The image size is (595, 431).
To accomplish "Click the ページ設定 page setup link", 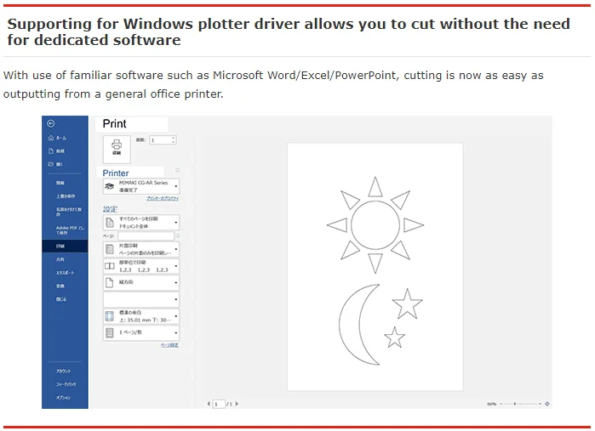I will click(169, 345).
